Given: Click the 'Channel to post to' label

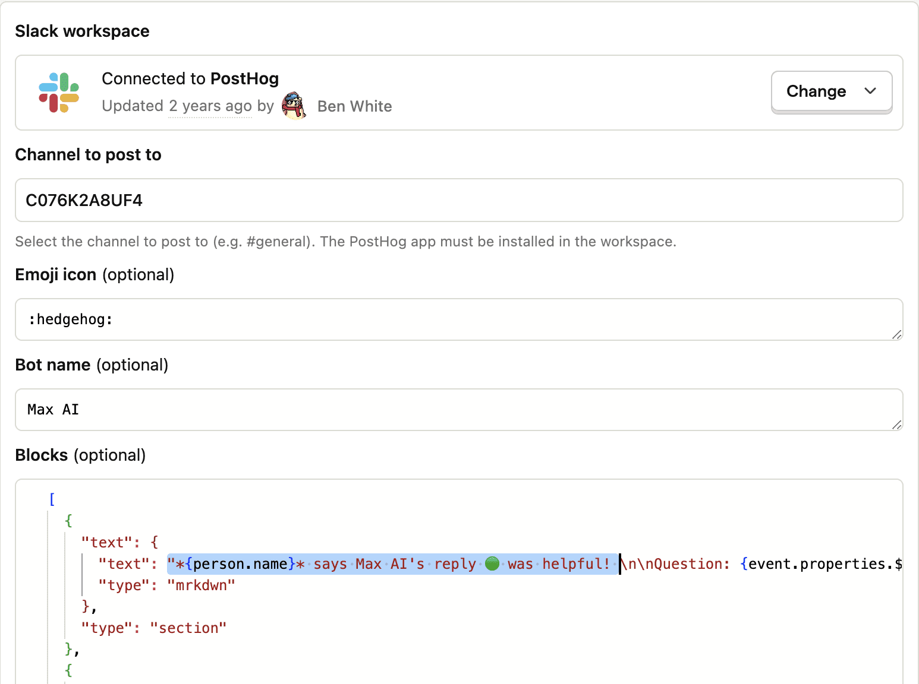Looking at the screenshot, I should coord(88,155).
